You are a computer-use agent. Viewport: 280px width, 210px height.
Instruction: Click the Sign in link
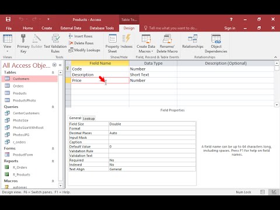click(230, 28)
